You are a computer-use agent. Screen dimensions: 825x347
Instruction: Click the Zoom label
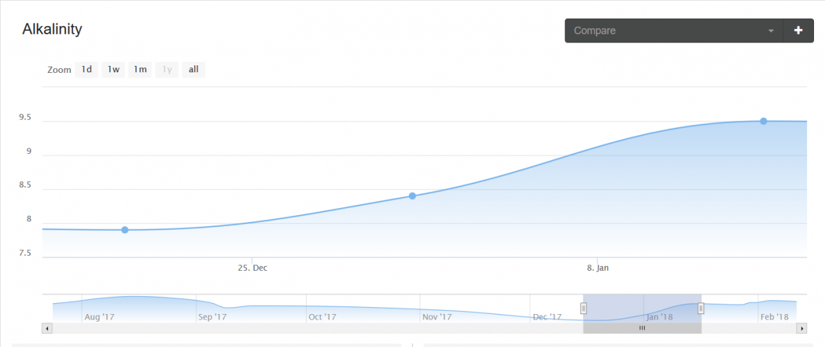pos(59,70)
